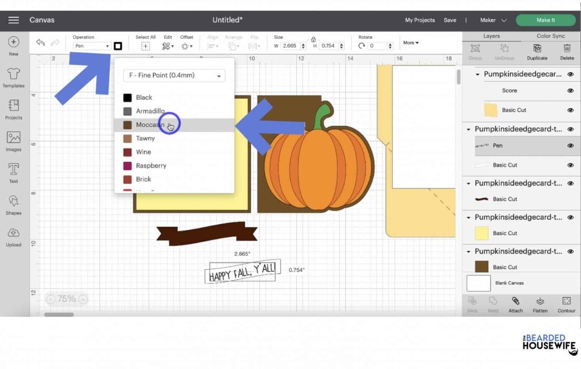Collapse the first Pumpkinsideedgecard layer group
The image size is (581, 369).
point(478,74)
